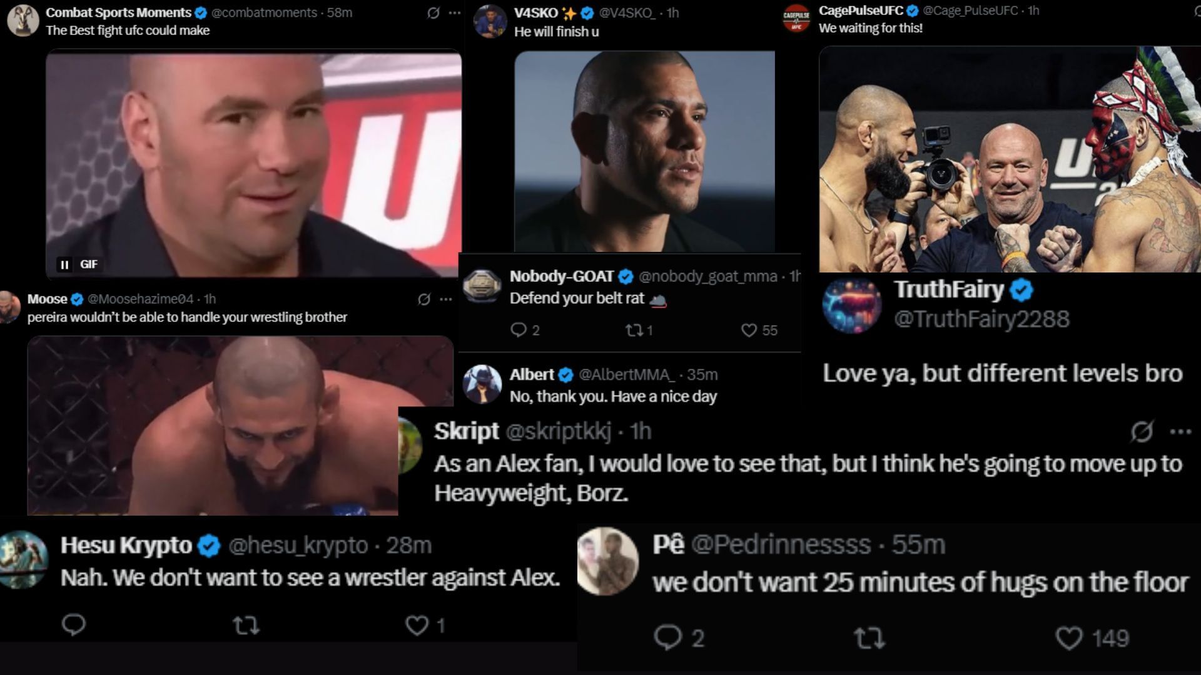
Task: Reply to Pê's tweet
Action: (x=667, y=637)
